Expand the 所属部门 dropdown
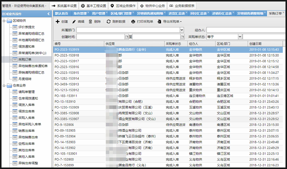This screenshot has height=169, width=287. point(182,30)
